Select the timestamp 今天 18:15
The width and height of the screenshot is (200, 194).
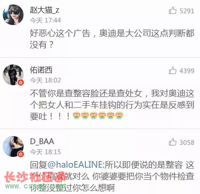[x=45, y=152]
